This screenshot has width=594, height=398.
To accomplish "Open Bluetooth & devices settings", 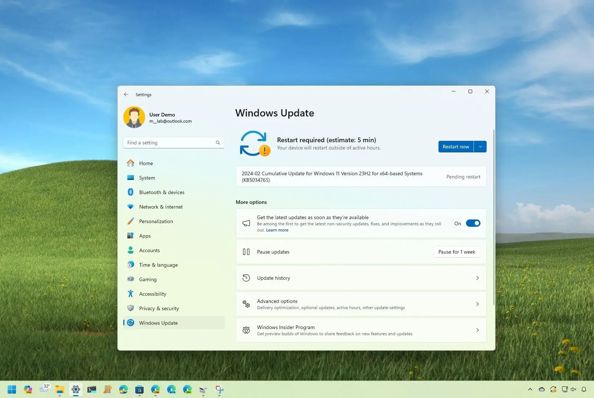I will (174, 192).
